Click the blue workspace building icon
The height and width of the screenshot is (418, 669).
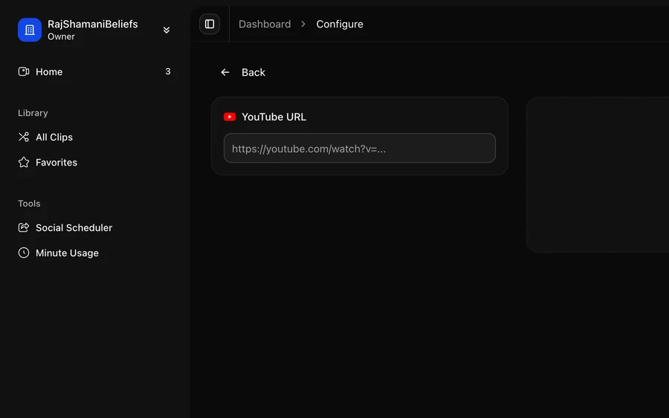coord(30,30)
